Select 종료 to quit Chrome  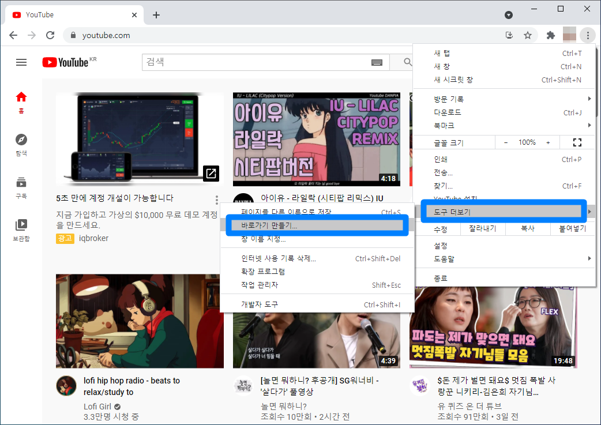(x=505, y=278)
